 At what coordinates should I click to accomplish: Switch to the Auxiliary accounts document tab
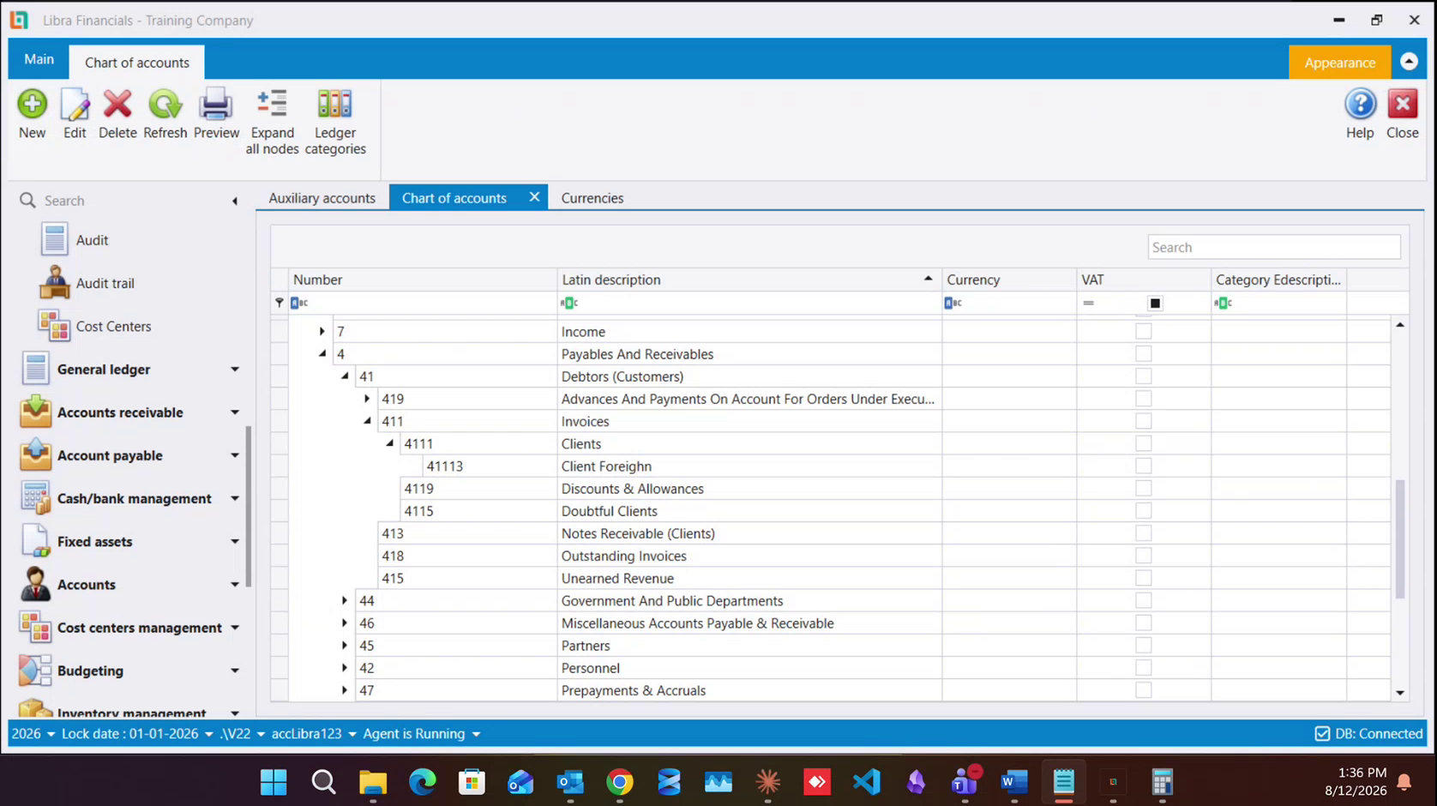click(x=322, y=198)
